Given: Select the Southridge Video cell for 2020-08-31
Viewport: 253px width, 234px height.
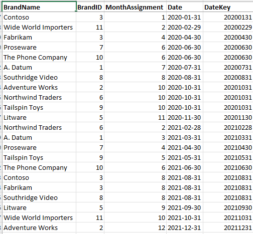Looking at the screenshot, I should click(39, 77).
